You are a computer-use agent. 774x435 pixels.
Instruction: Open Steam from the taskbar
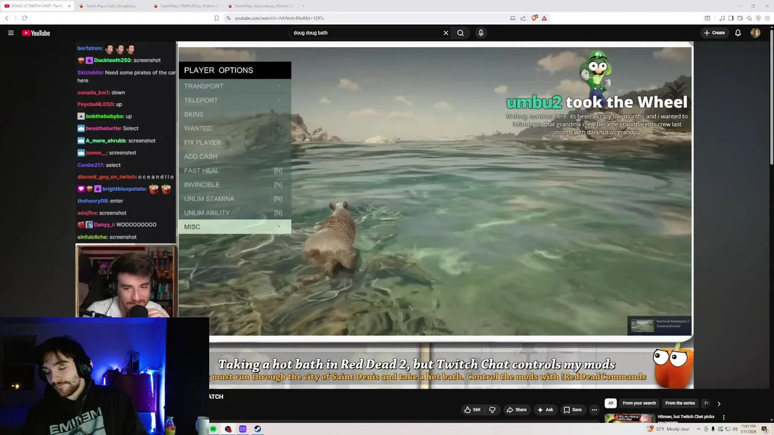pos(258,429)
